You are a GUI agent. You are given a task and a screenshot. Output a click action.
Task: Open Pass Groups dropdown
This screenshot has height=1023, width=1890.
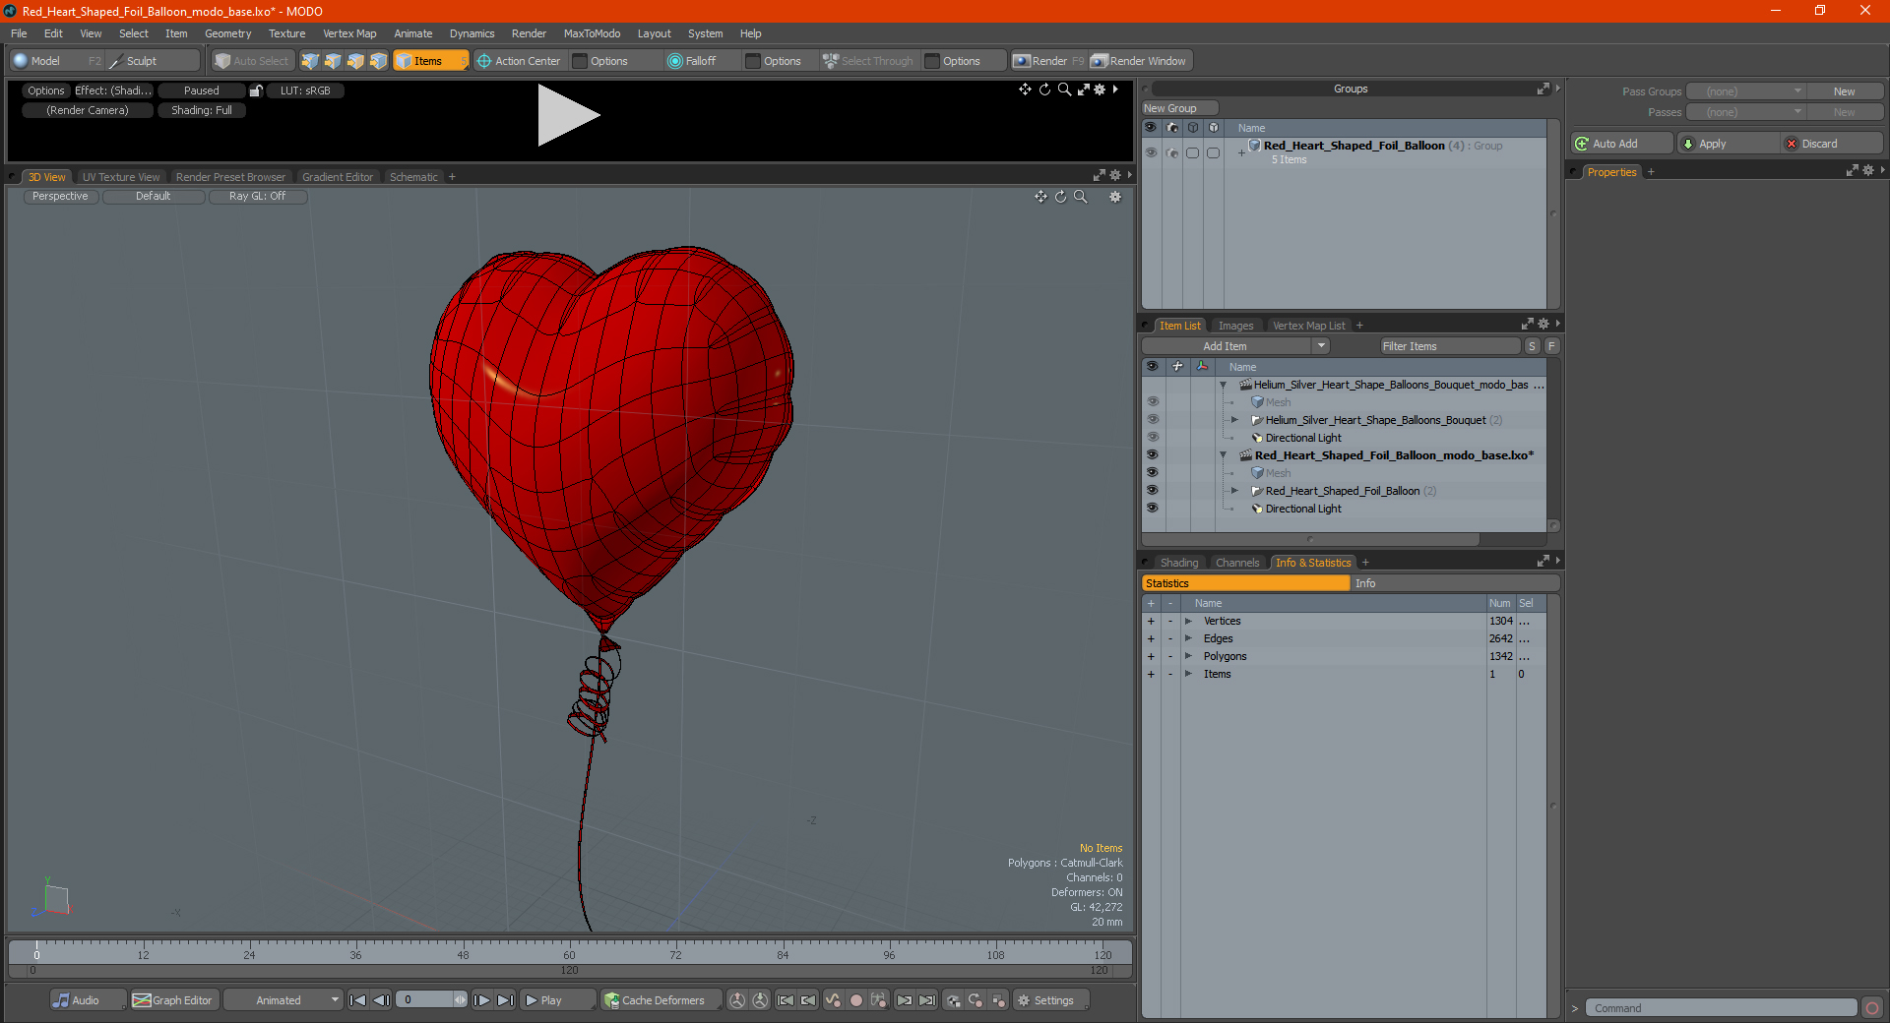pyautogui.click(x=1746, y=91)
